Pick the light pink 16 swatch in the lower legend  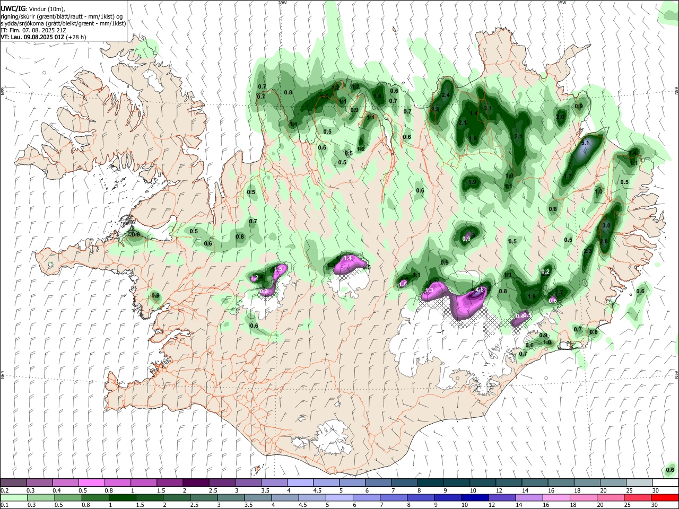(556, 497)
